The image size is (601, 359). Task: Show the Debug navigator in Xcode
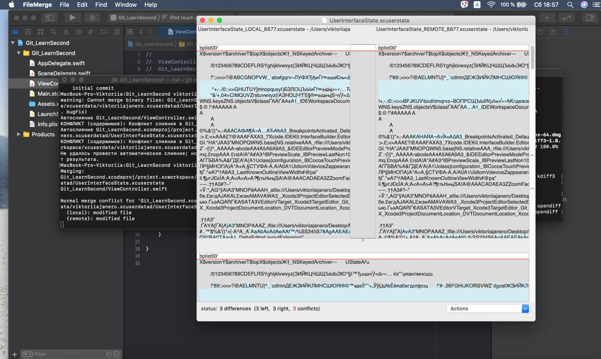tap(91, 32)
